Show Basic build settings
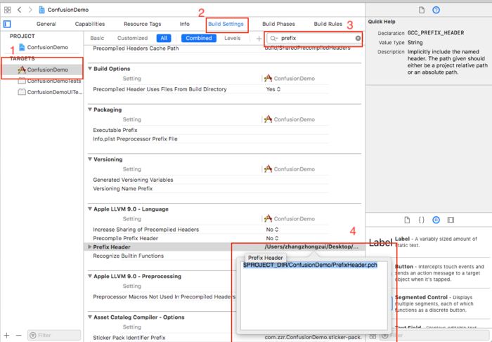 coord(97,38)
